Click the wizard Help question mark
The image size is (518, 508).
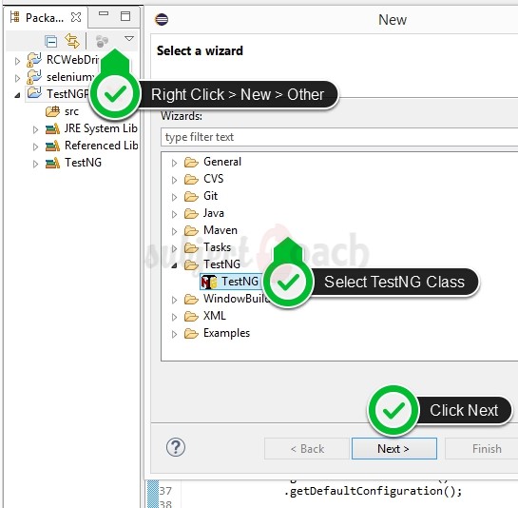click(176, 447)
